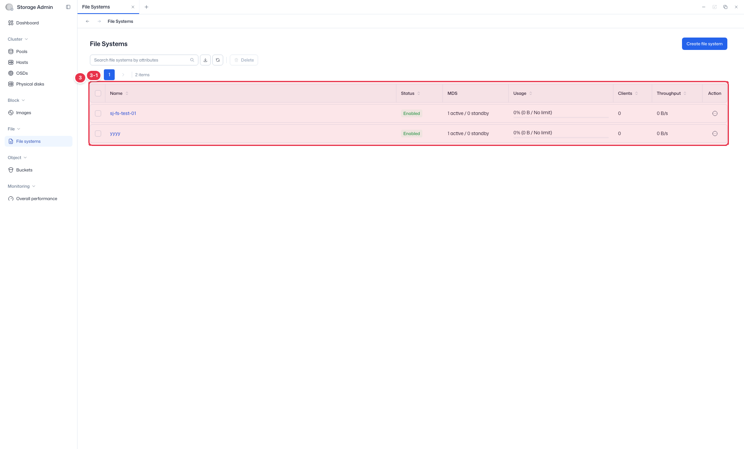
Task: Go forward with the right arrow
Action: coord(99,21)
